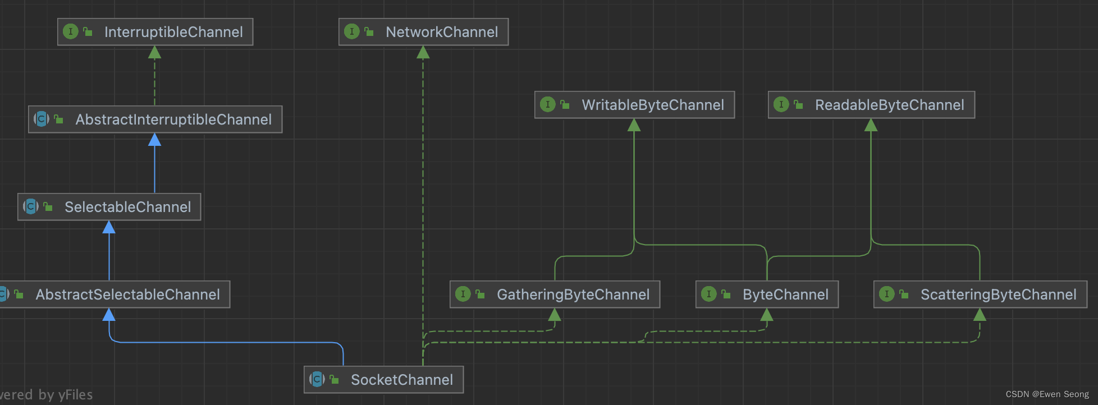This screenshot has width=1098, height=405.
Task: Click the class icon of SelectableChannel
Action: click(31, 206)
